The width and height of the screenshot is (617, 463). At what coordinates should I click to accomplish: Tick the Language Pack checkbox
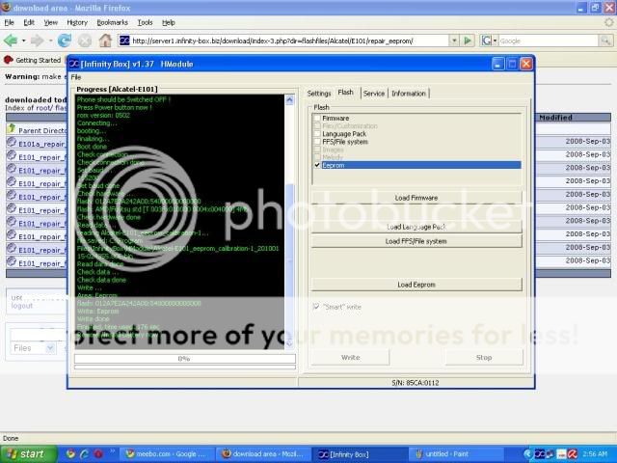coord(317,133)
